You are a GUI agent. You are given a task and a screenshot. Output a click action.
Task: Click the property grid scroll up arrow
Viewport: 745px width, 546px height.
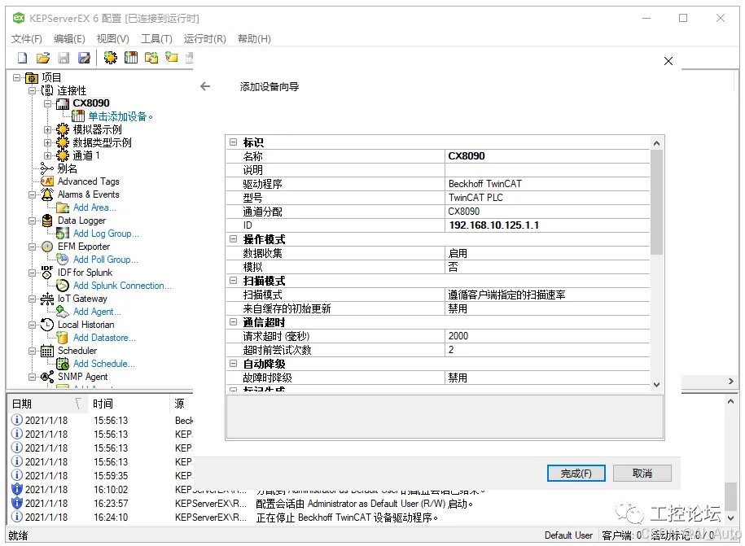coord(656,143)
